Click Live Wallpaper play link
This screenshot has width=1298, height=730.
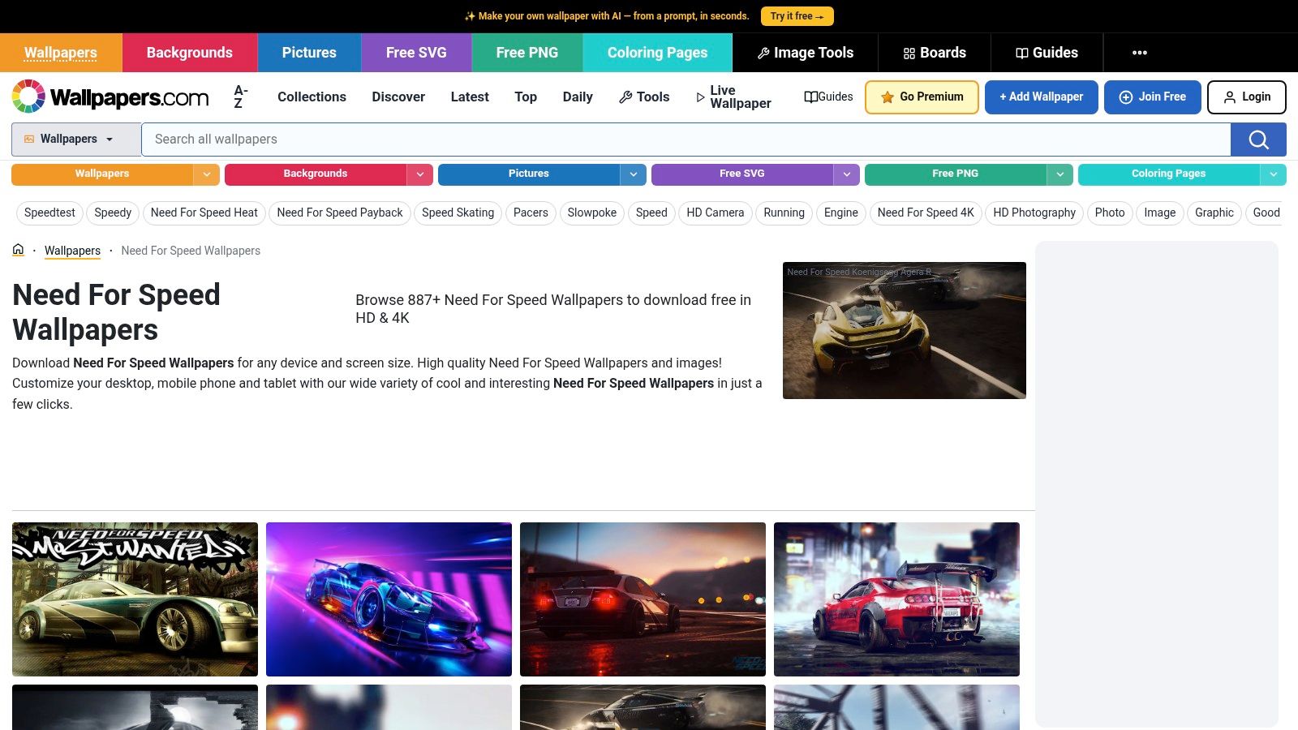coord(733,97)
